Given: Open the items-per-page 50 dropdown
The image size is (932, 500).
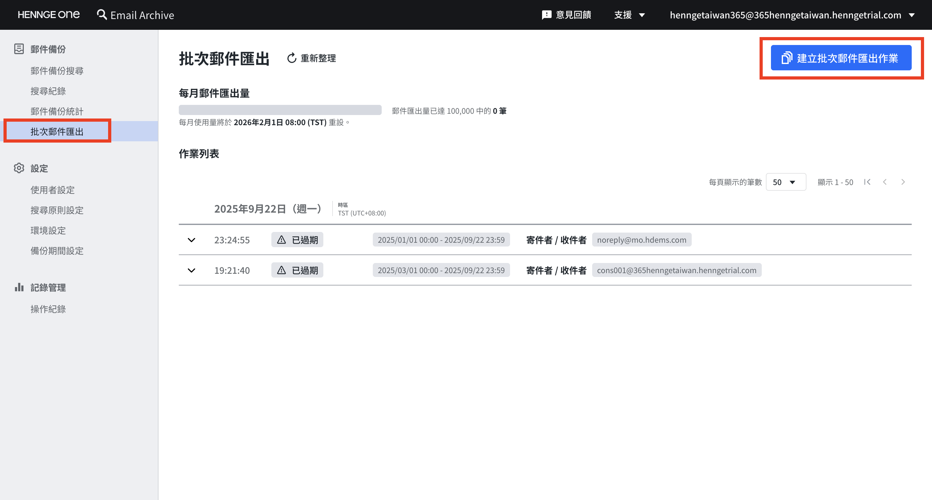Looking at the screenshot, I should click(x=786, y=182).
